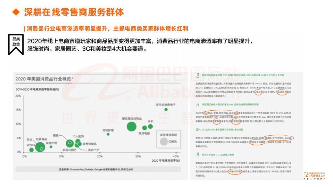
Task: Click the circled phrase 护肤与防晒
Action: coord(235,171)
